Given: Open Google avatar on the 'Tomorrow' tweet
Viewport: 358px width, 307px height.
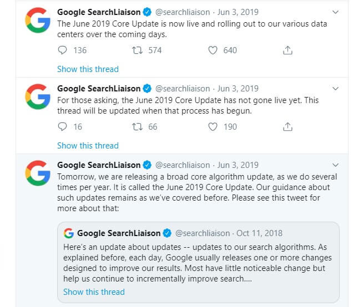Looking at the screenshot, I should tap(38, 173).
